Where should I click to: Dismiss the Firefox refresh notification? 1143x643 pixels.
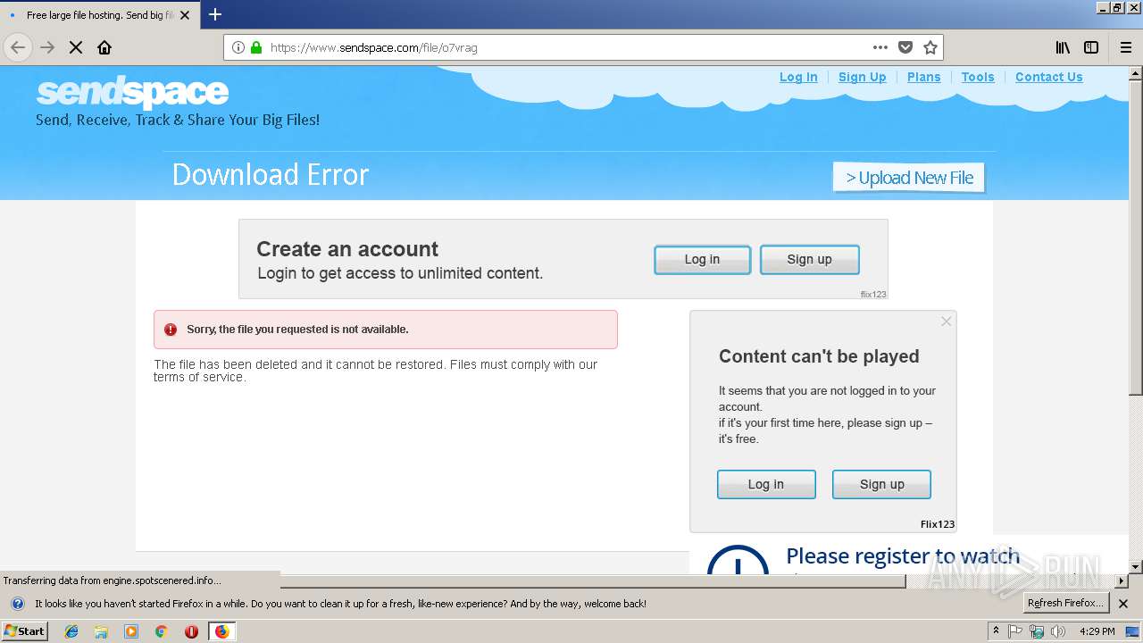(1123, 604)
